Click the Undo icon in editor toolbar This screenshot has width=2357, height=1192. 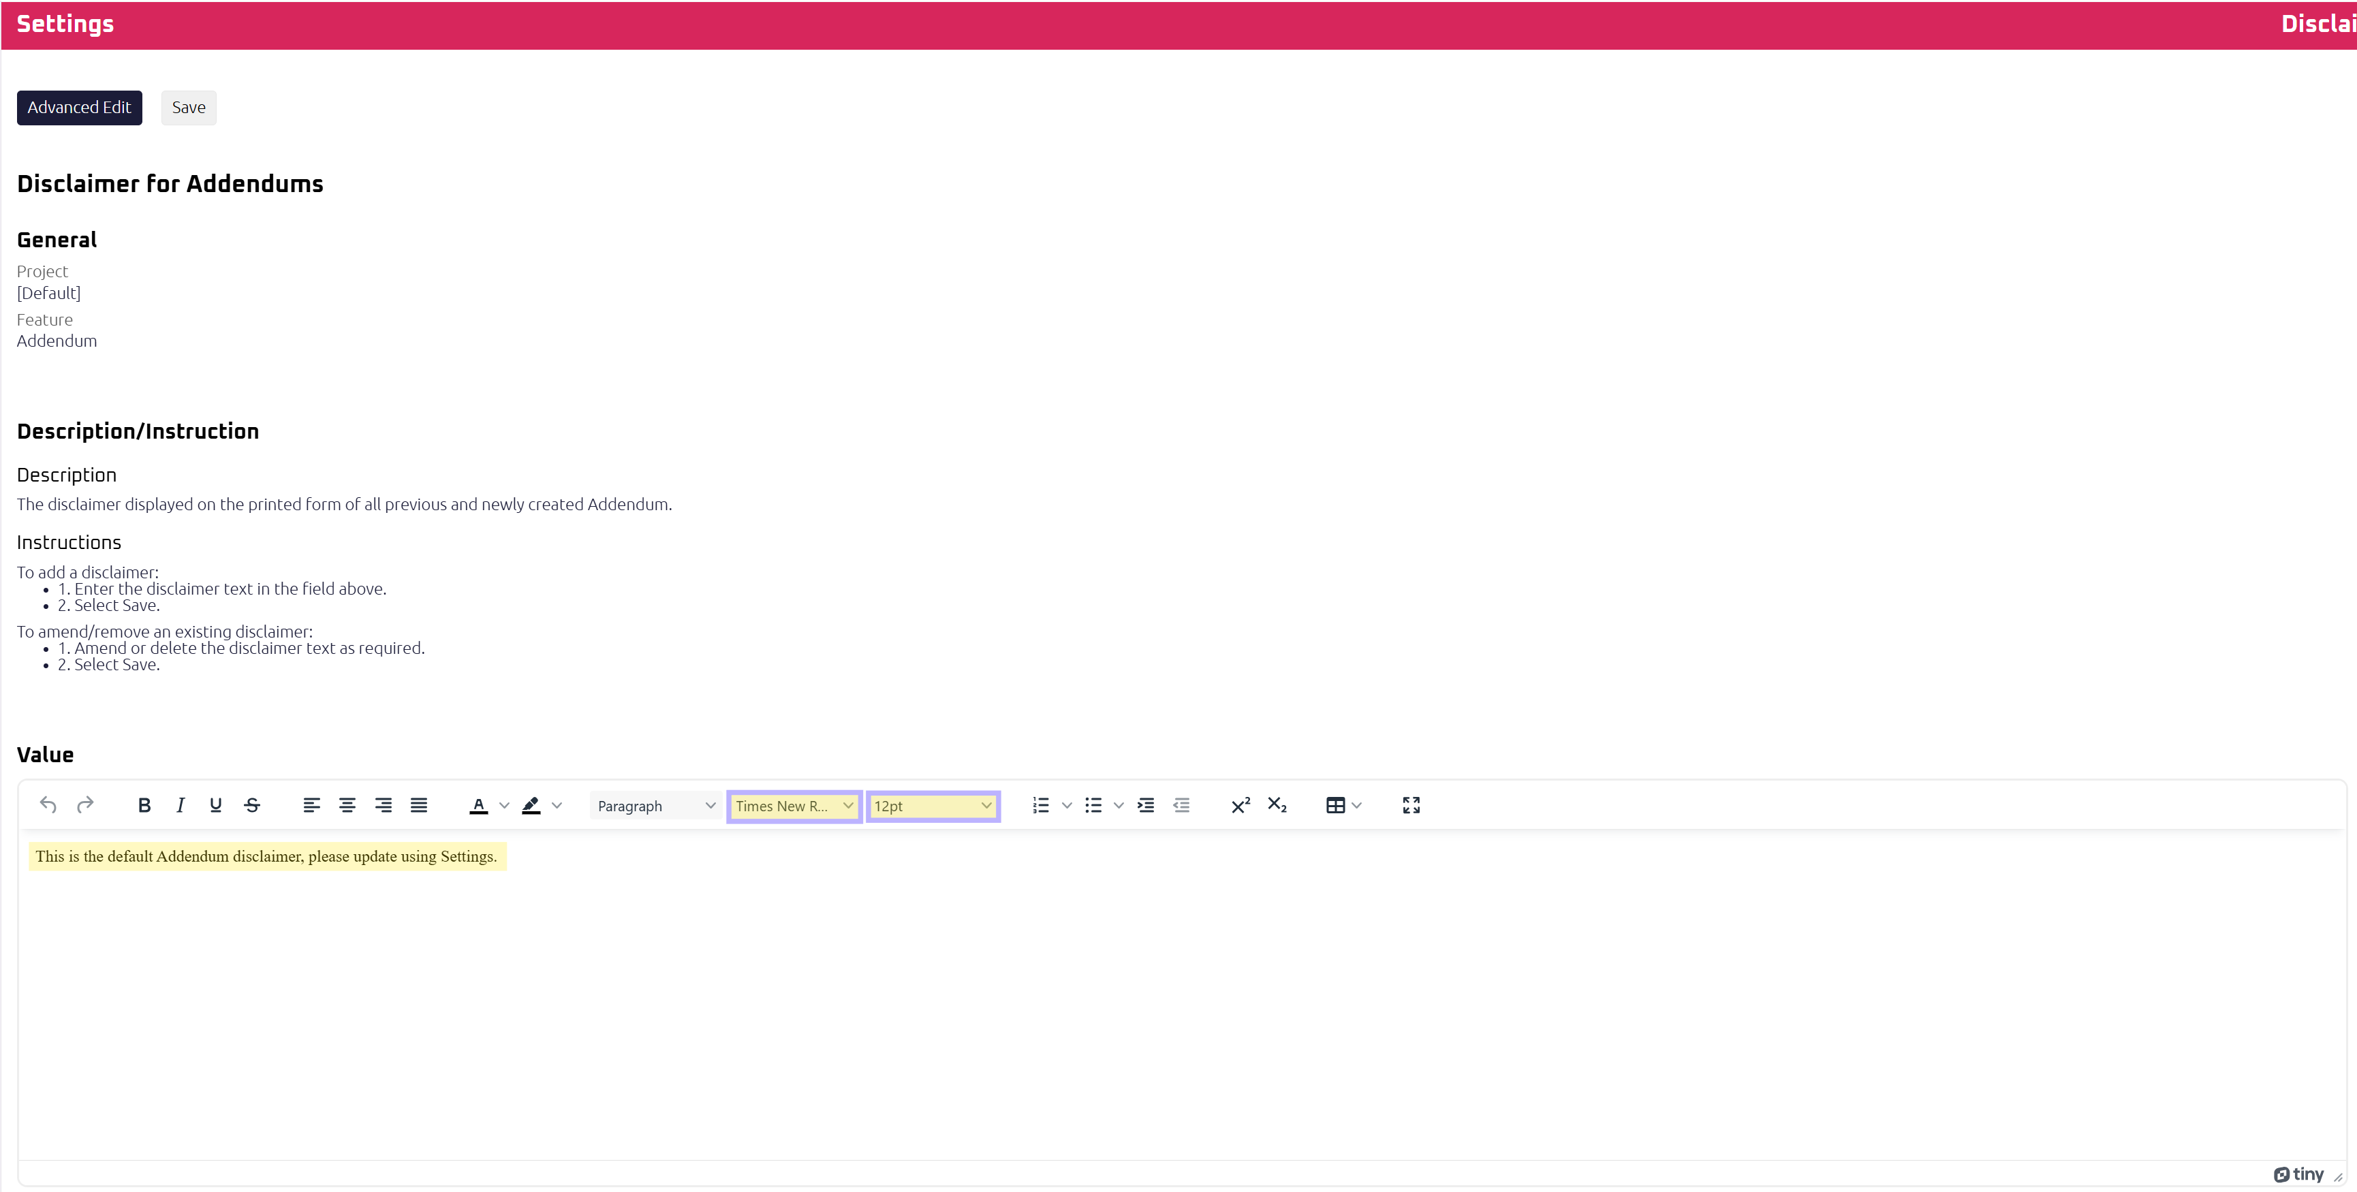pyautogui.click(x=48, y=805)
